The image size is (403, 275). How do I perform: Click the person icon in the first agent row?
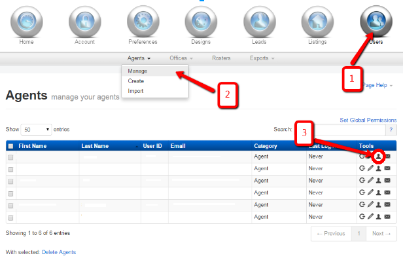(x=378, y=156)
